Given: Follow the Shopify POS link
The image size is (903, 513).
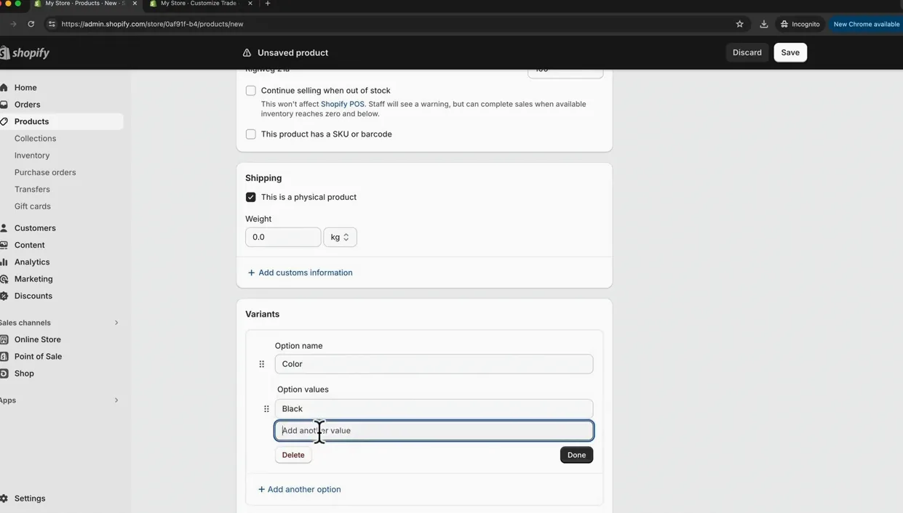Looking at the screenshot, I should pyautogui.click(x=342, y=104).
